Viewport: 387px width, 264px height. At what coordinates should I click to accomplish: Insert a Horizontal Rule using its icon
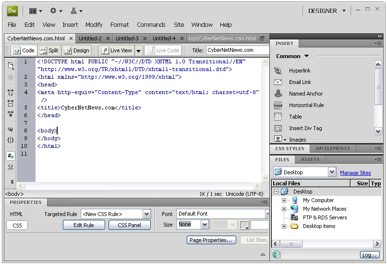coord(278,105)
